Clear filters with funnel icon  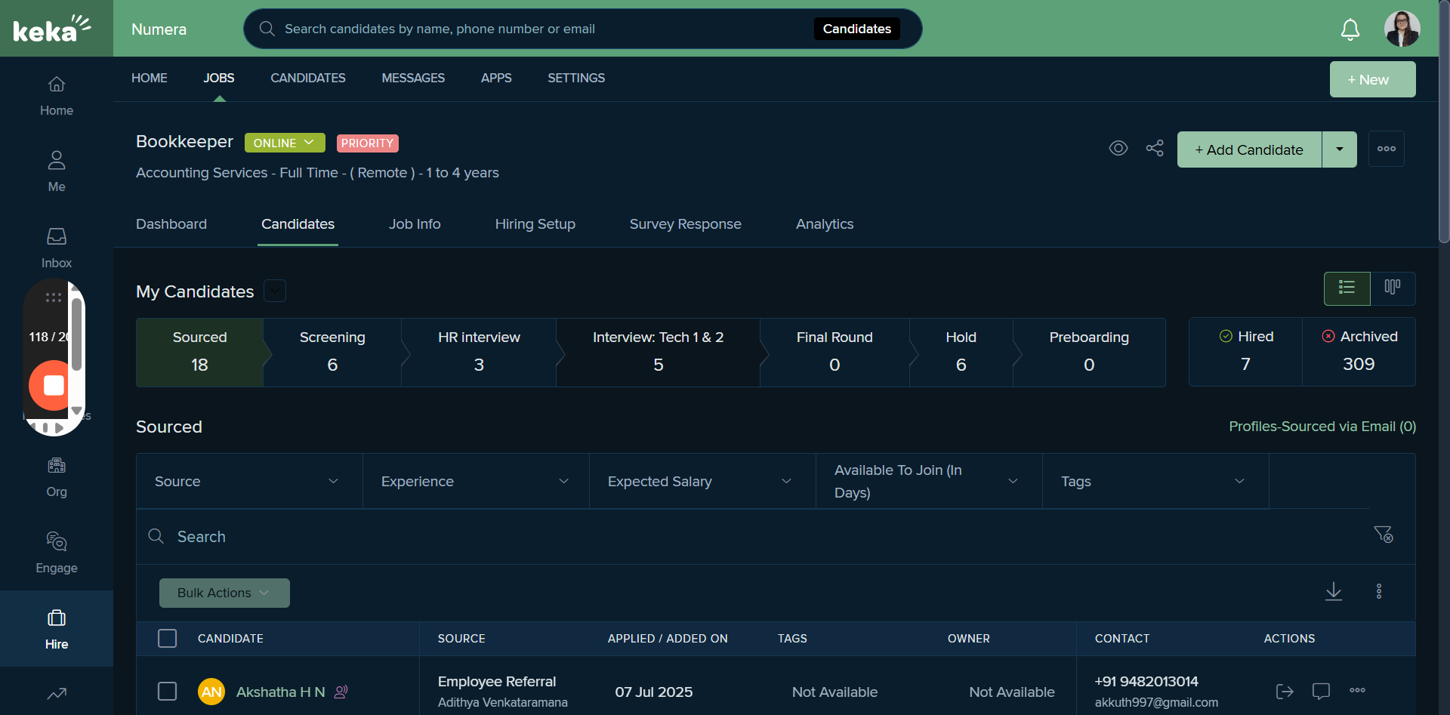(x=1383, y=535)
